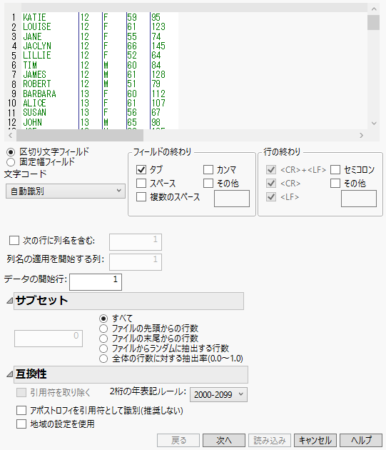Click the 列名の適用を開始する列 field

[136, 262]
